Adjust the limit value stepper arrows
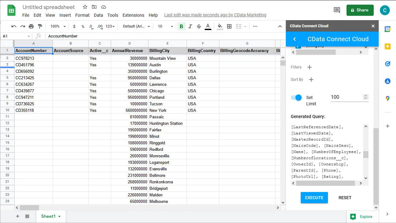Screen dimensions: 396x223 point(366,97)
